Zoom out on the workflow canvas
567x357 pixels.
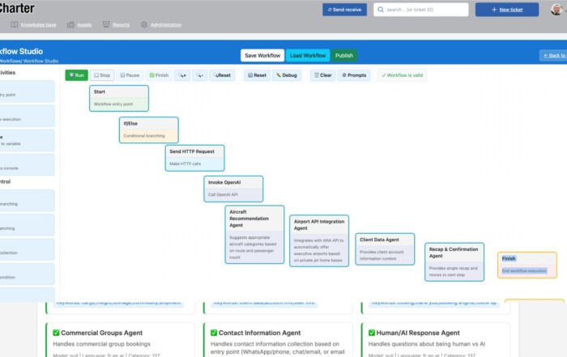pyautogui.click(x=199, y=75)
